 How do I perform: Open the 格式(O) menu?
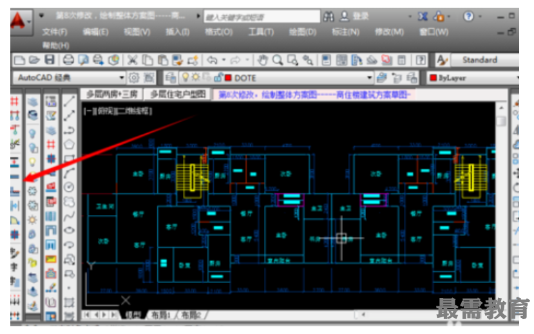[x=218, y=32]
